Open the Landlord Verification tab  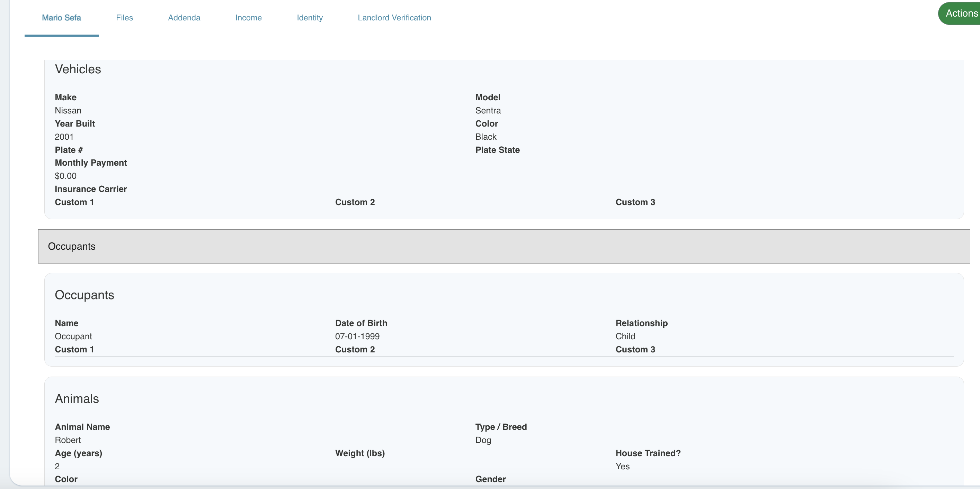point(394,18)
